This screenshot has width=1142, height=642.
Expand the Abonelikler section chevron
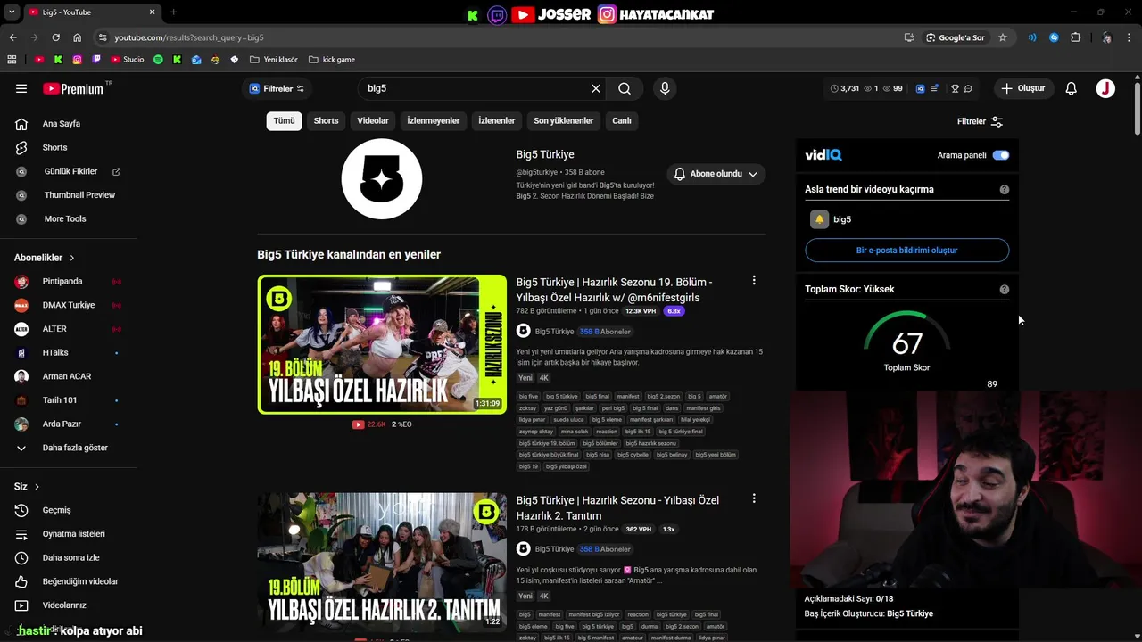[x=72, y=258]
